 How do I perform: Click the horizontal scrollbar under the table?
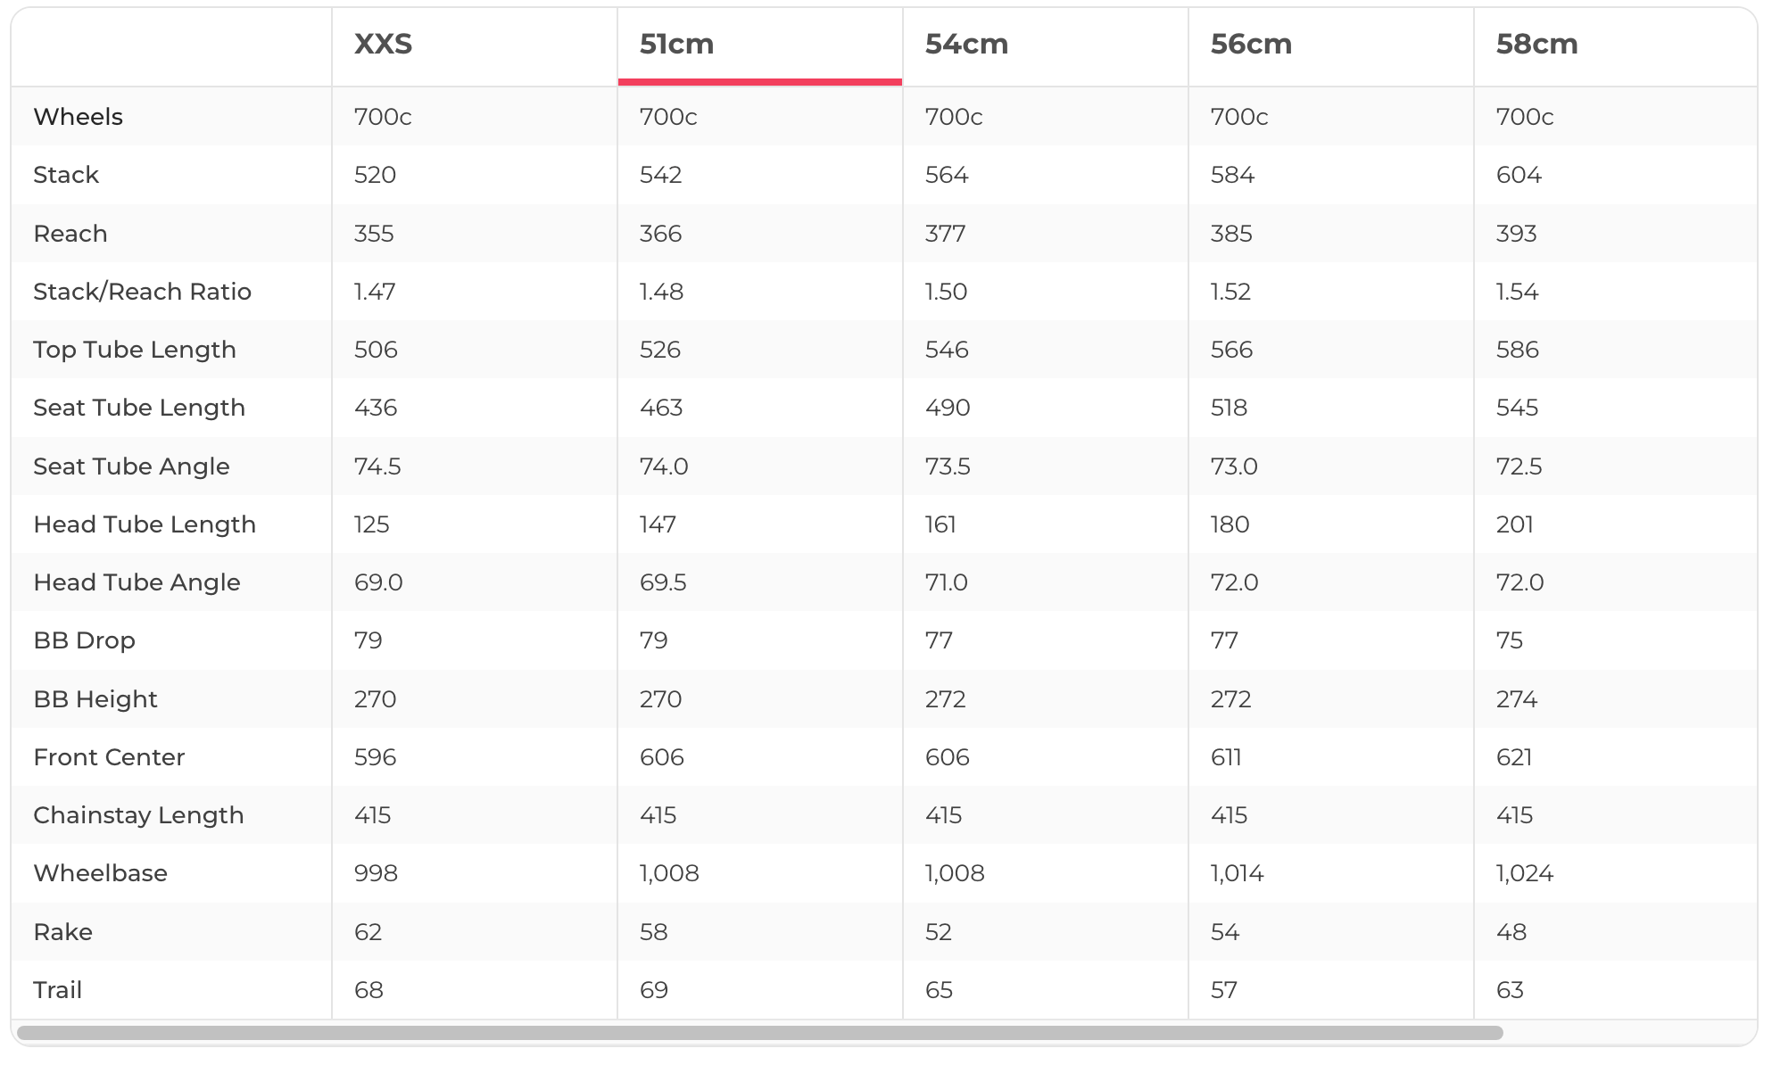(758, 1033)
